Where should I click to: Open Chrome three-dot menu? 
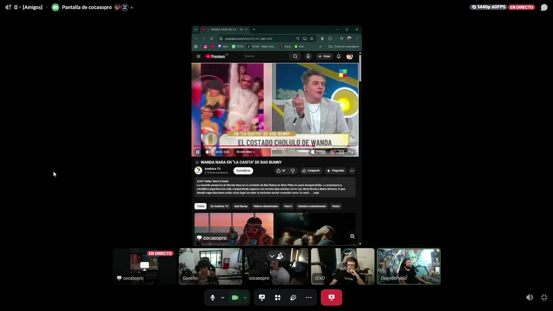point(357,38)
